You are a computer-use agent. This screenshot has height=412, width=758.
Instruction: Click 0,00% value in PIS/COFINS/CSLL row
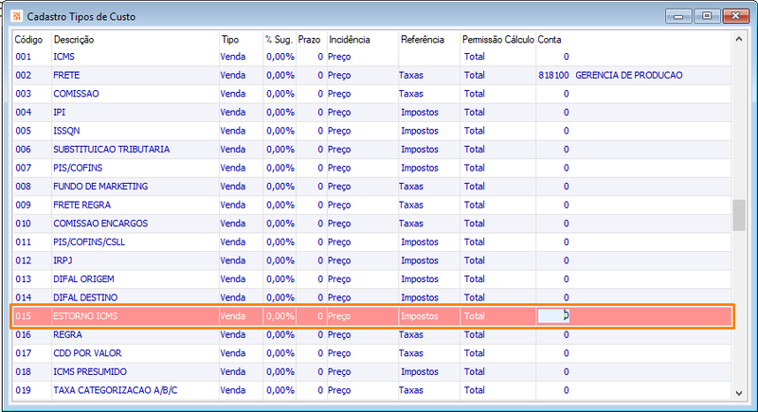coord(280,242)
